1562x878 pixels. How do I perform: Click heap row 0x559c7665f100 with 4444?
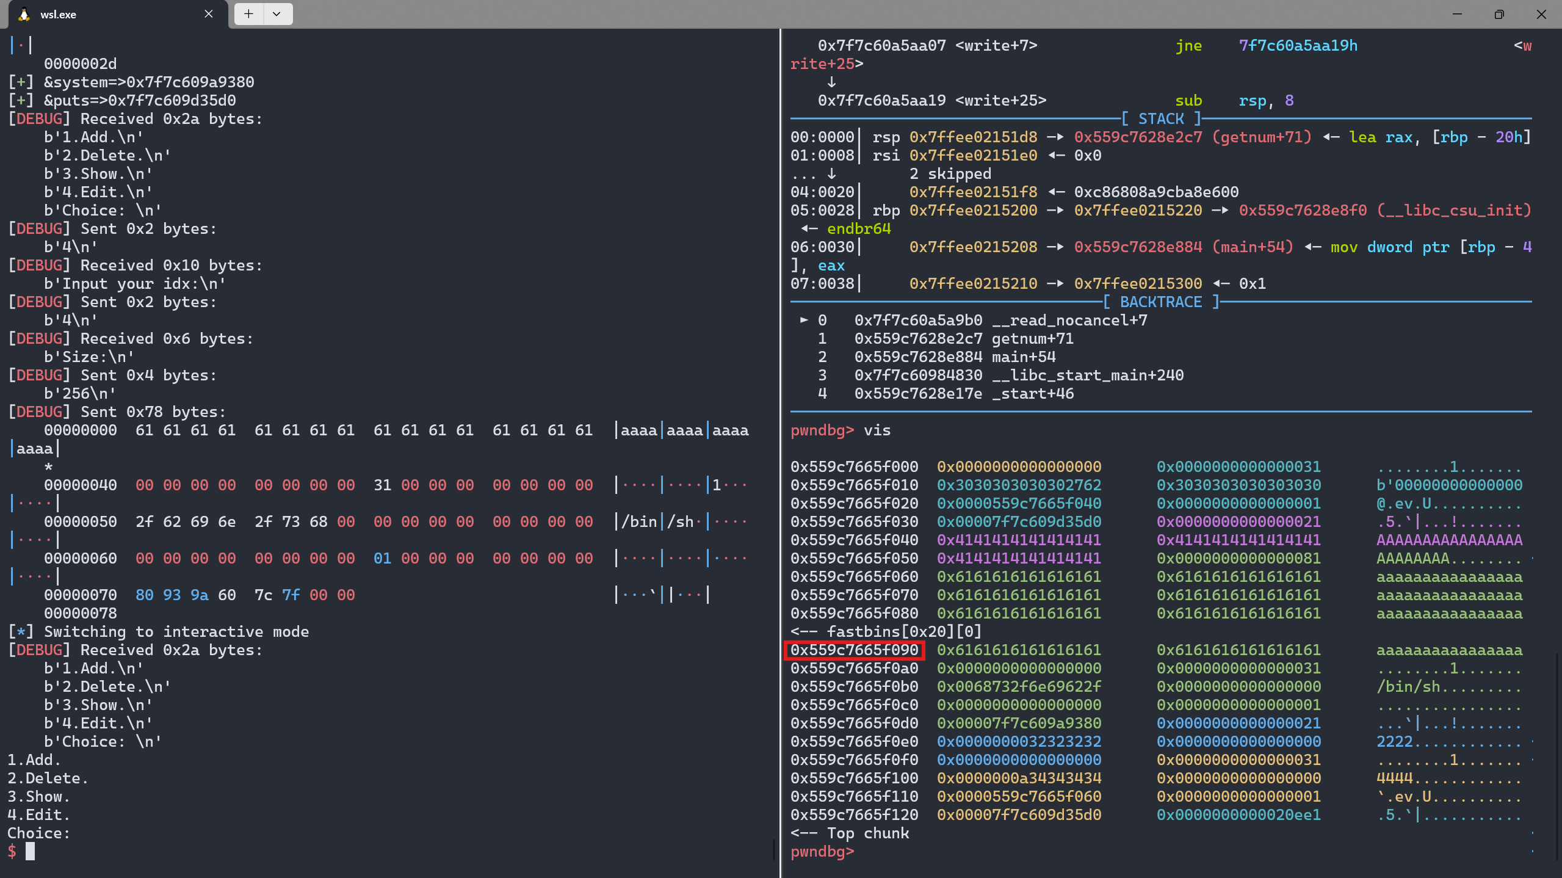1157,778
